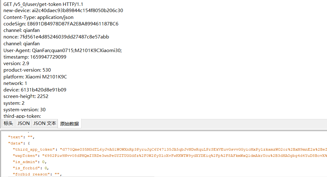Click the device header value 6131b420d8e91b09
Screen dimensions: 327x177
43,90
